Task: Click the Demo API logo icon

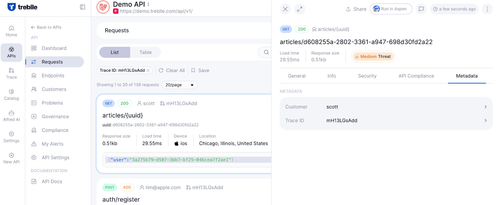Action: coord(103,7)
